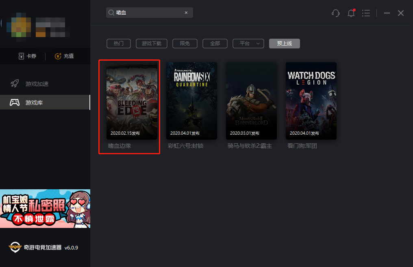
Task: Select the 全部 filter tab
Action: pos(215,44)
